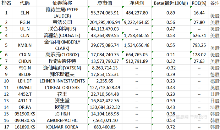
Task: Select the L'OREAL ORD SHS name cell
Action: [x=62, y=88]
